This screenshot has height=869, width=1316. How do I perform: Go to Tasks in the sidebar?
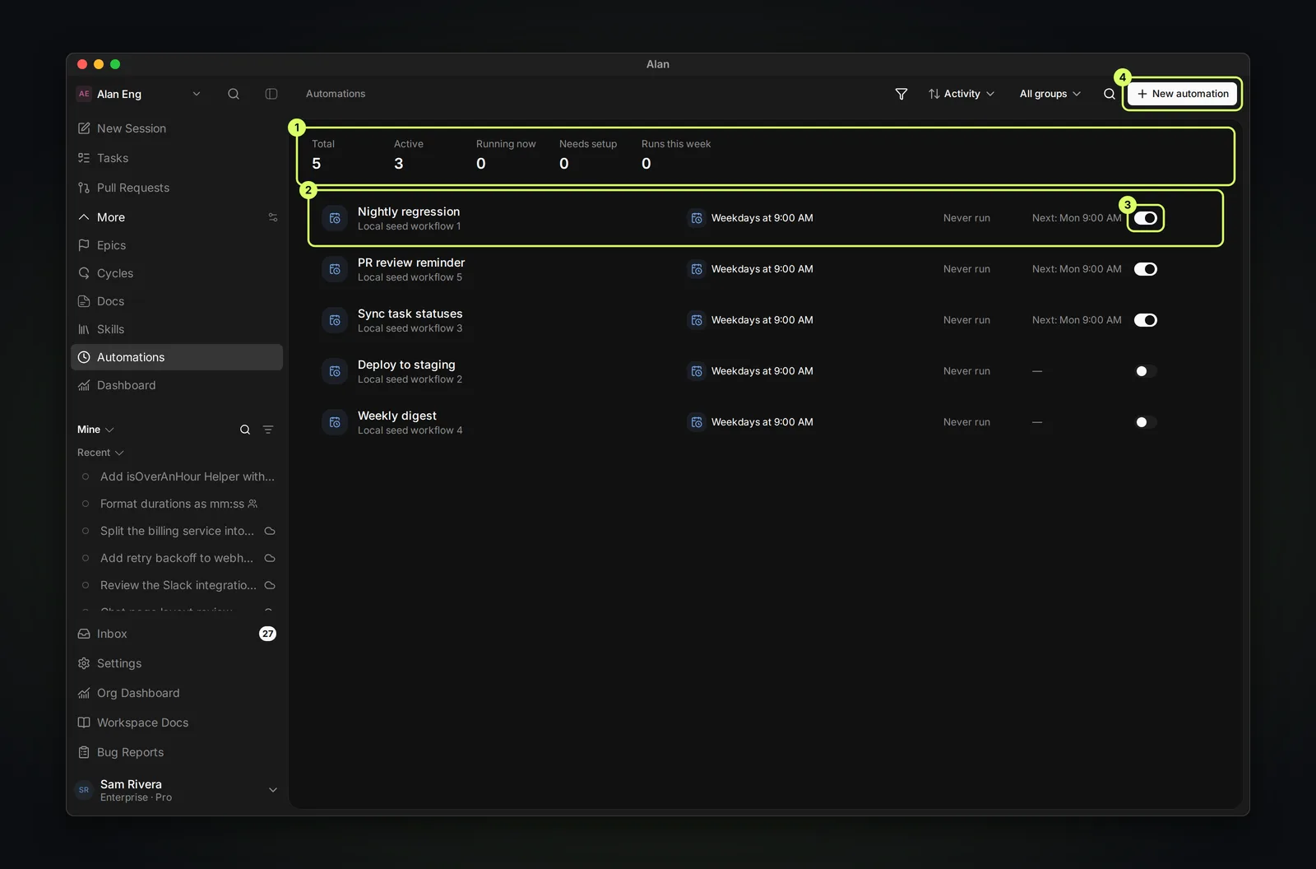point(177,158)
